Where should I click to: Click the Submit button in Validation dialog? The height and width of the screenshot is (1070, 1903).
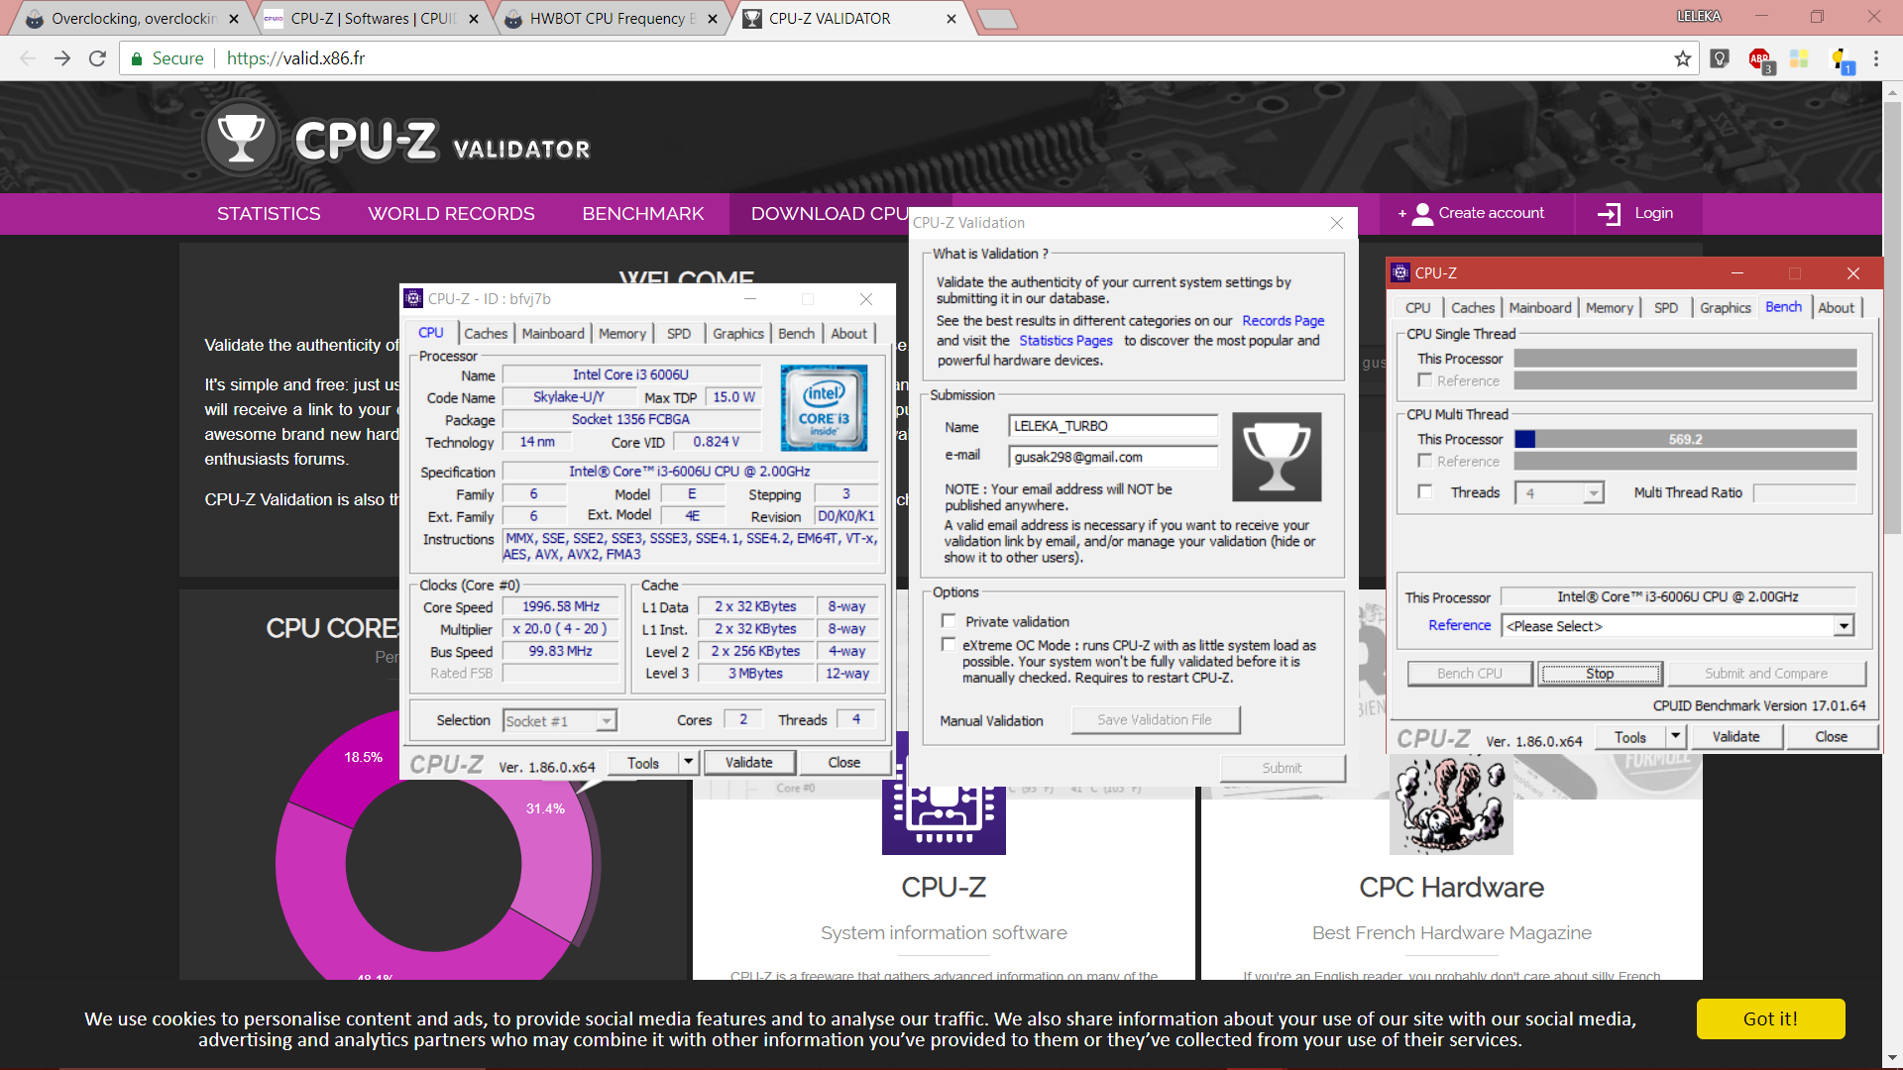(x=1282, y=769)
